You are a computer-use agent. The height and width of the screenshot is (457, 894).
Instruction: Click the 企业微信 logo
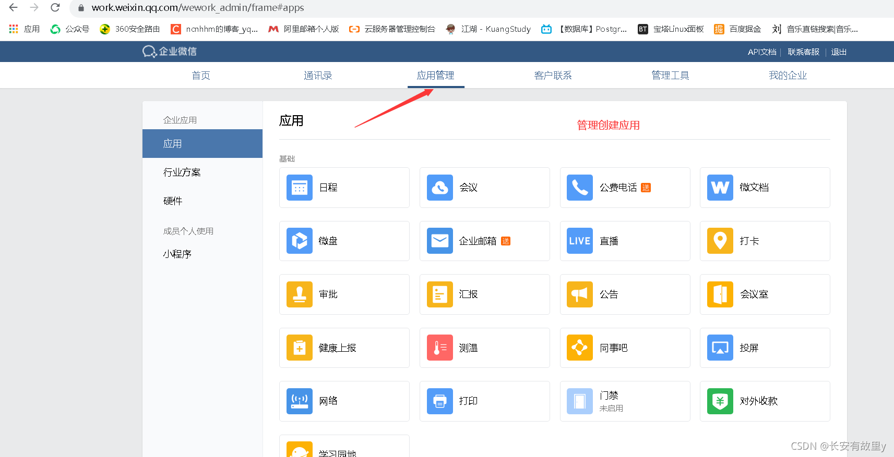pyautogui.click(x=170, y=51)
